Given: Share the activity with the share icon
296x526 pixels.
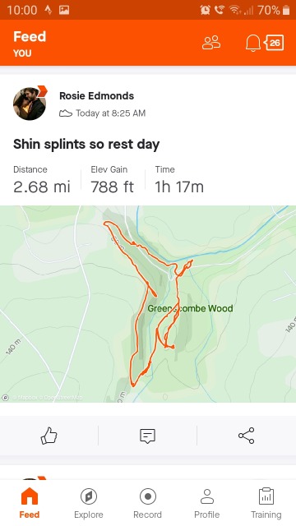Looking at the screenshot, I should (247, 436).
